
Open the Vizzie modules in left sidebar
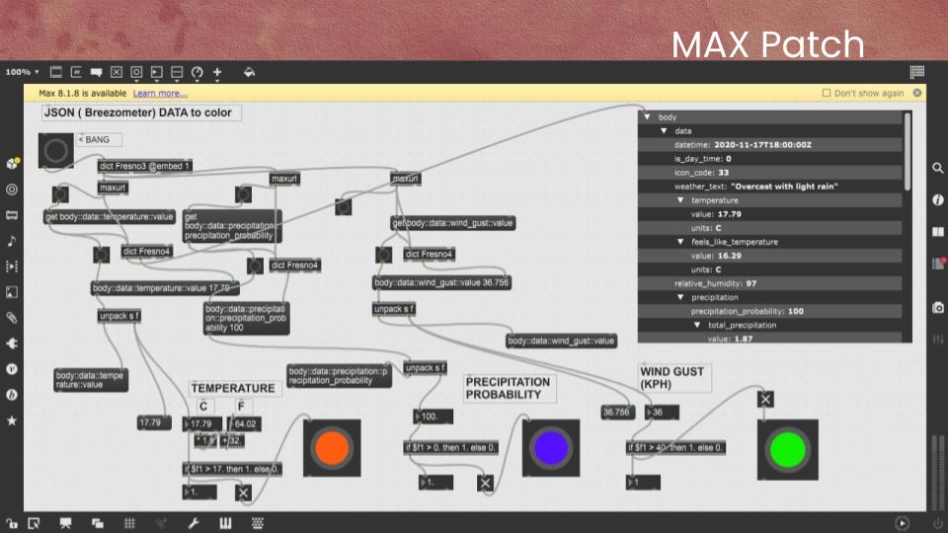point(12,368)
